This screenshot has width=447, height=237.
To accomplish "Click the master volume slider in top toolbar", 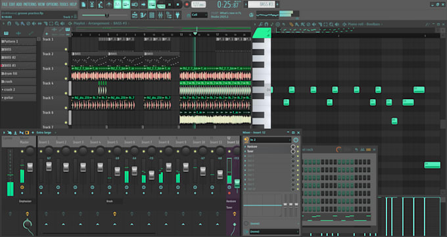I will 105,15.
